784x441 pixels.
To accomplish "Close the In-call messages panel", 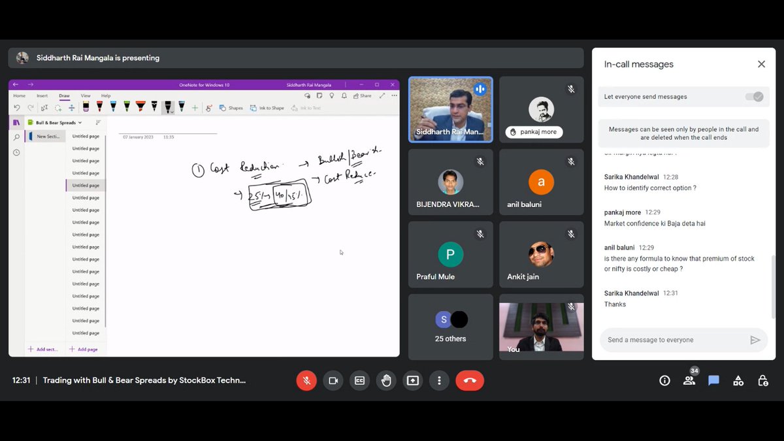I will tap(761, 64).
